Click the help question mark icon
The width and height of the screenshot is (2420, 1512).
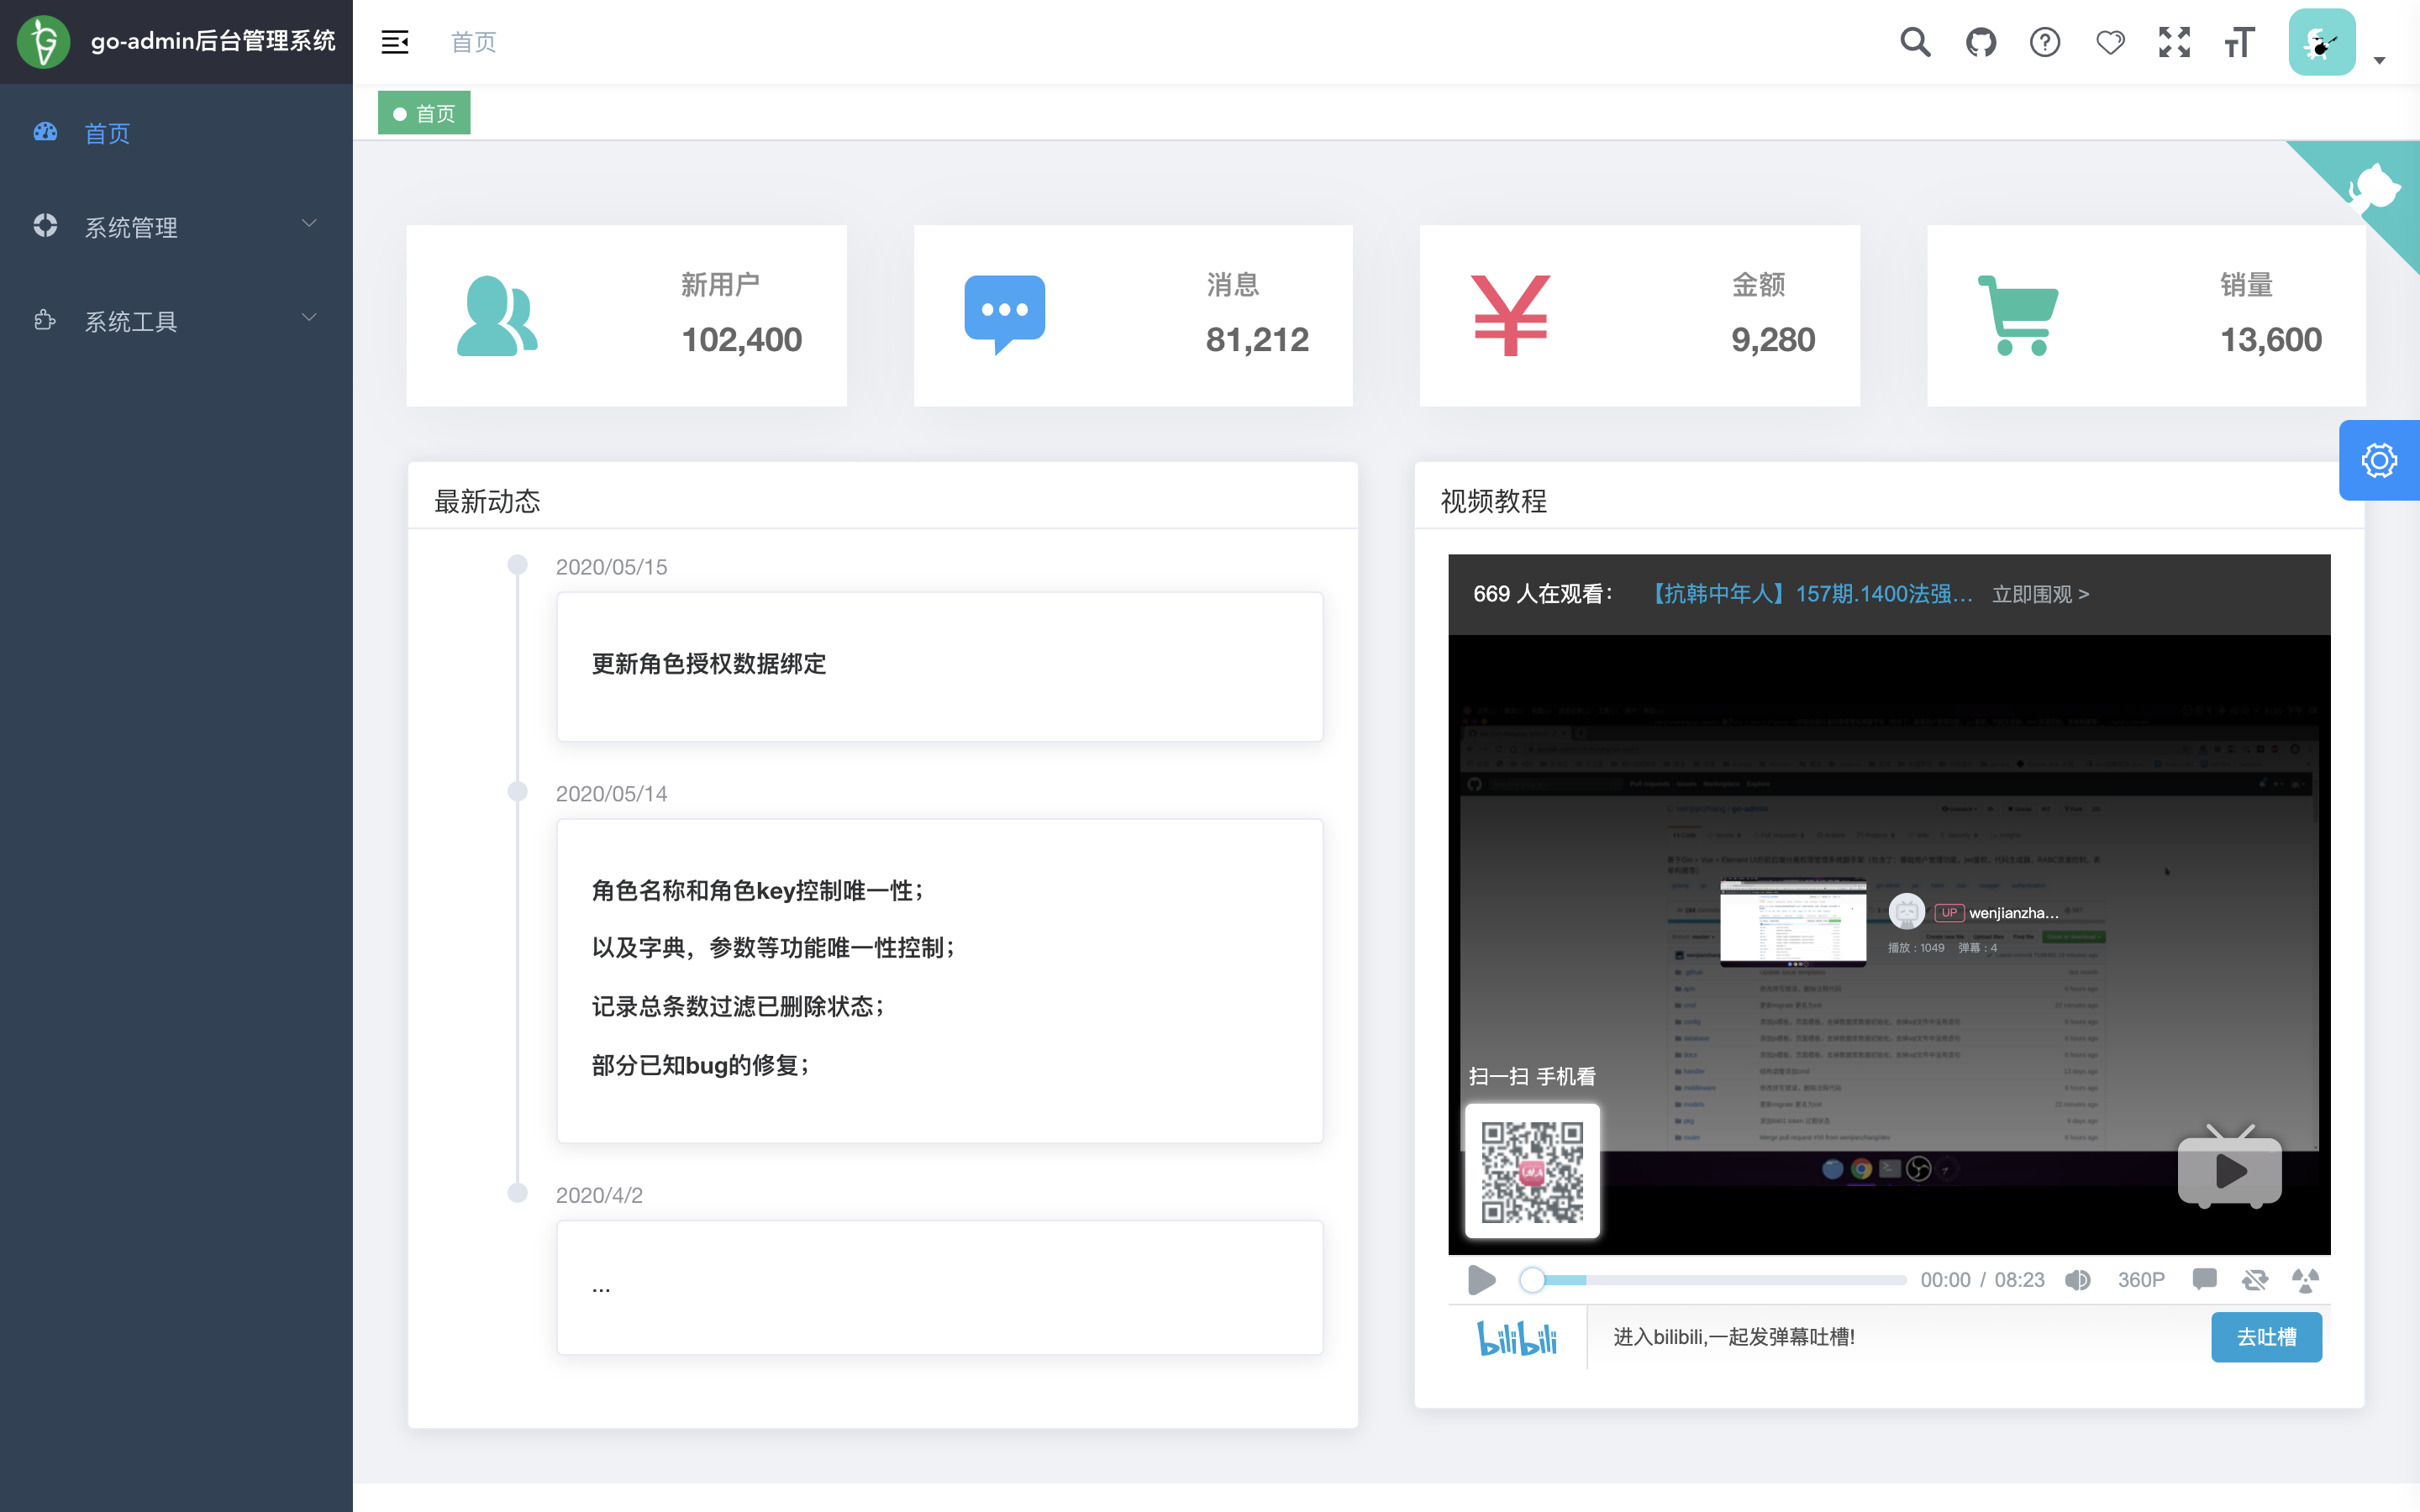pos(2045,42)
